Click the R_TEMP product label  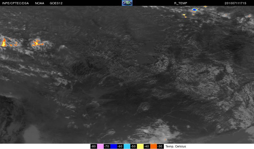click(x=181, y=3)
